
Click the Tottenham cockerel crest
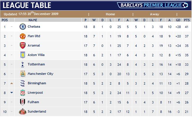[22, 64]
